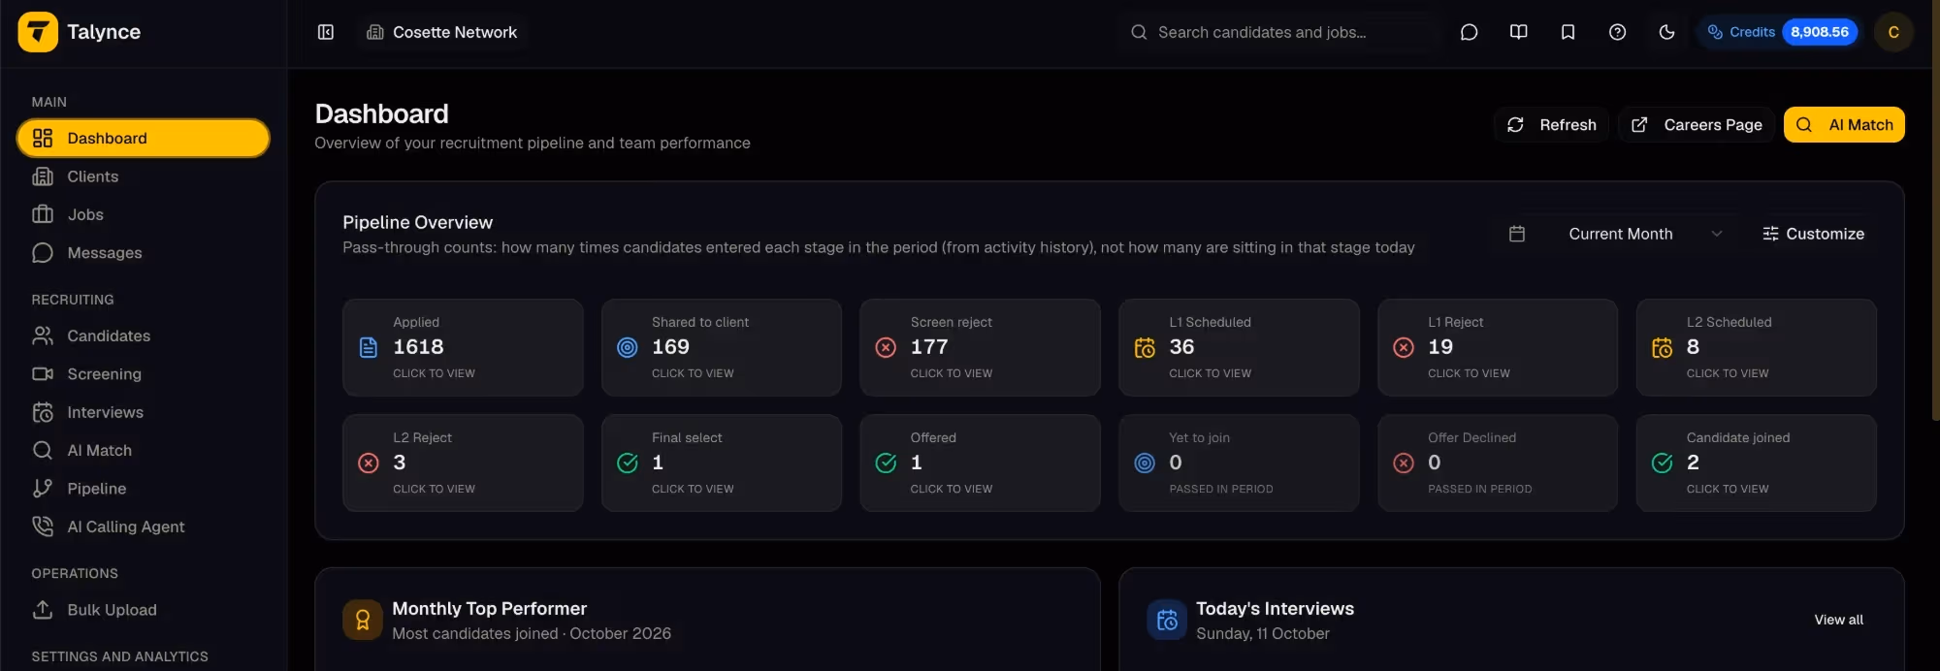Click the Monthly Top Performer award icon
Viewport: 1940px width, 671px height.
[363, 620]
